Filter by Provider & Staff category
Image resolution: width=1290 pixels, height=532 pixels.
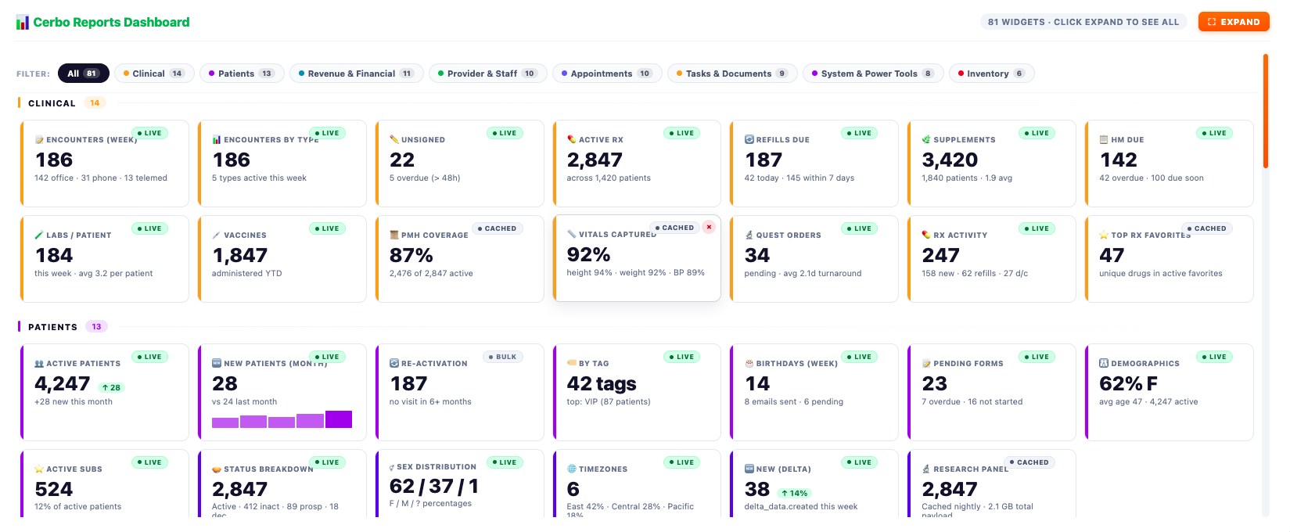click(487, 74)
